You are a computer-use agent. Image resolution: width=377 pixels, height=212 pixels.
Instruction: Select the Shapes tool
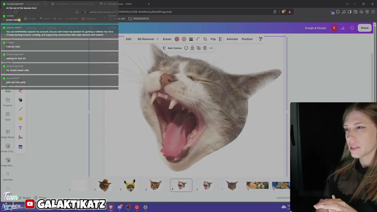coord(20,100)
